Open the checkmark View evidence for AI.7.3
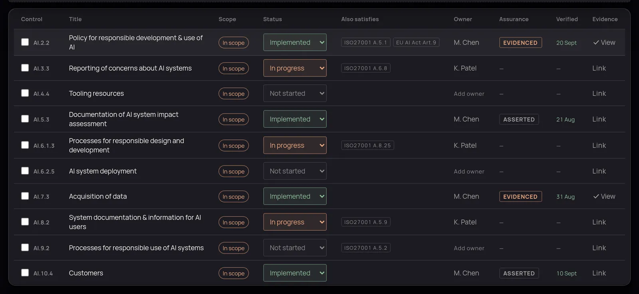 [604, 197]
